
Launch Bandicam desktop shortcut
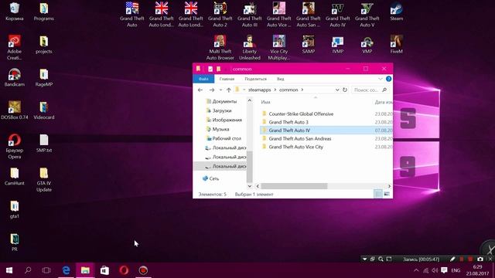[15, 77]
